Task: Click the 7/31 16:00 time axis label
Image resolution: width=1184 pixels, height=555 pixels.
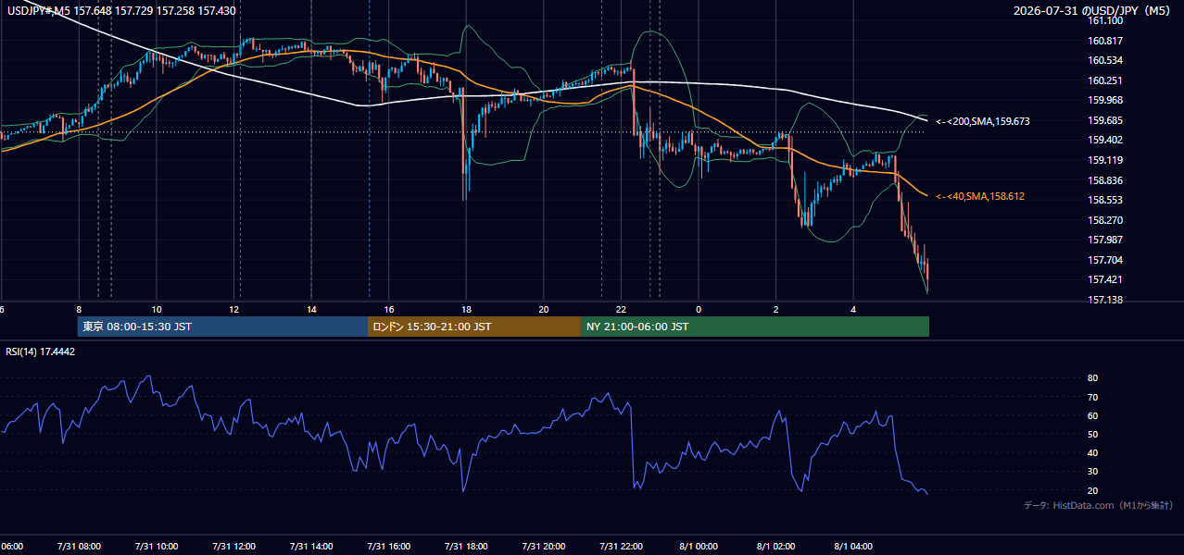Action: [389, 547]
